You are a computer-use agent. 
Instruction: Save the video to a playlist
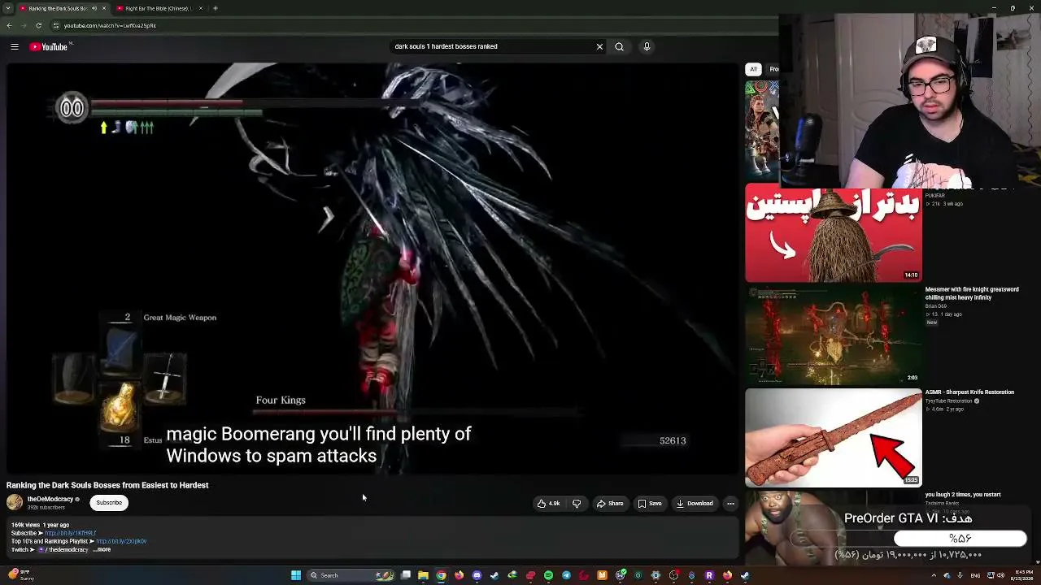pos(650,504)
